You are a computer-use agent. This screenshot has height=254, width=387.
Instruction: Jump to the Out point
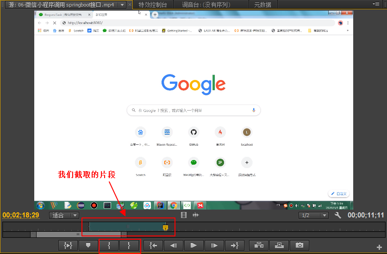tap(235, 245)
